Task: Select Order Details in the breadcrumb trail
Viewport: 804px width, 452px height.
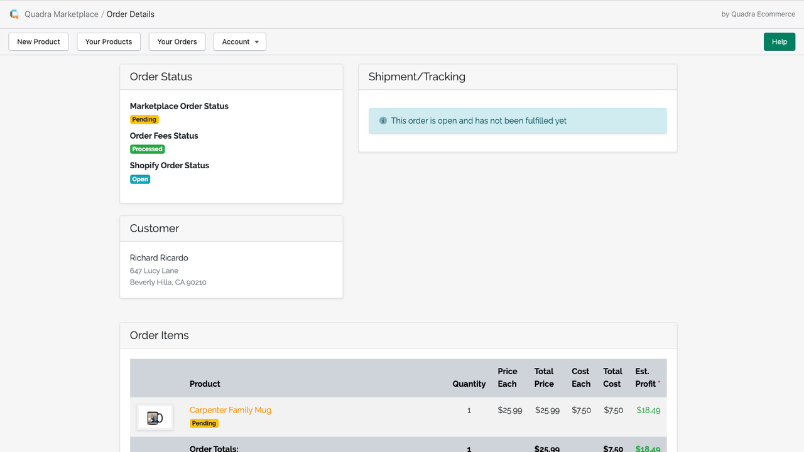Action: [x=130, y=14]
